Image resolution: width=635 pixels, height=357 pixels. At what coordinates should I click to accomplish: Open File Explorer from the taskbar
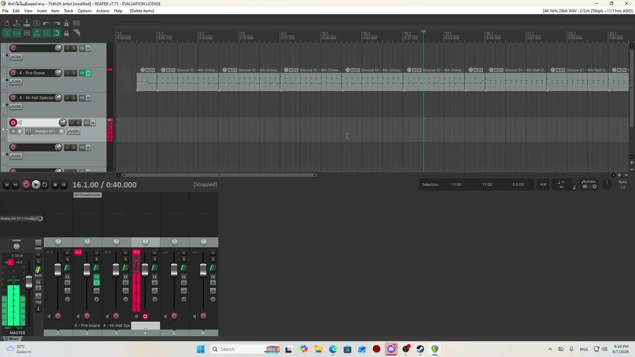point(318,349)
